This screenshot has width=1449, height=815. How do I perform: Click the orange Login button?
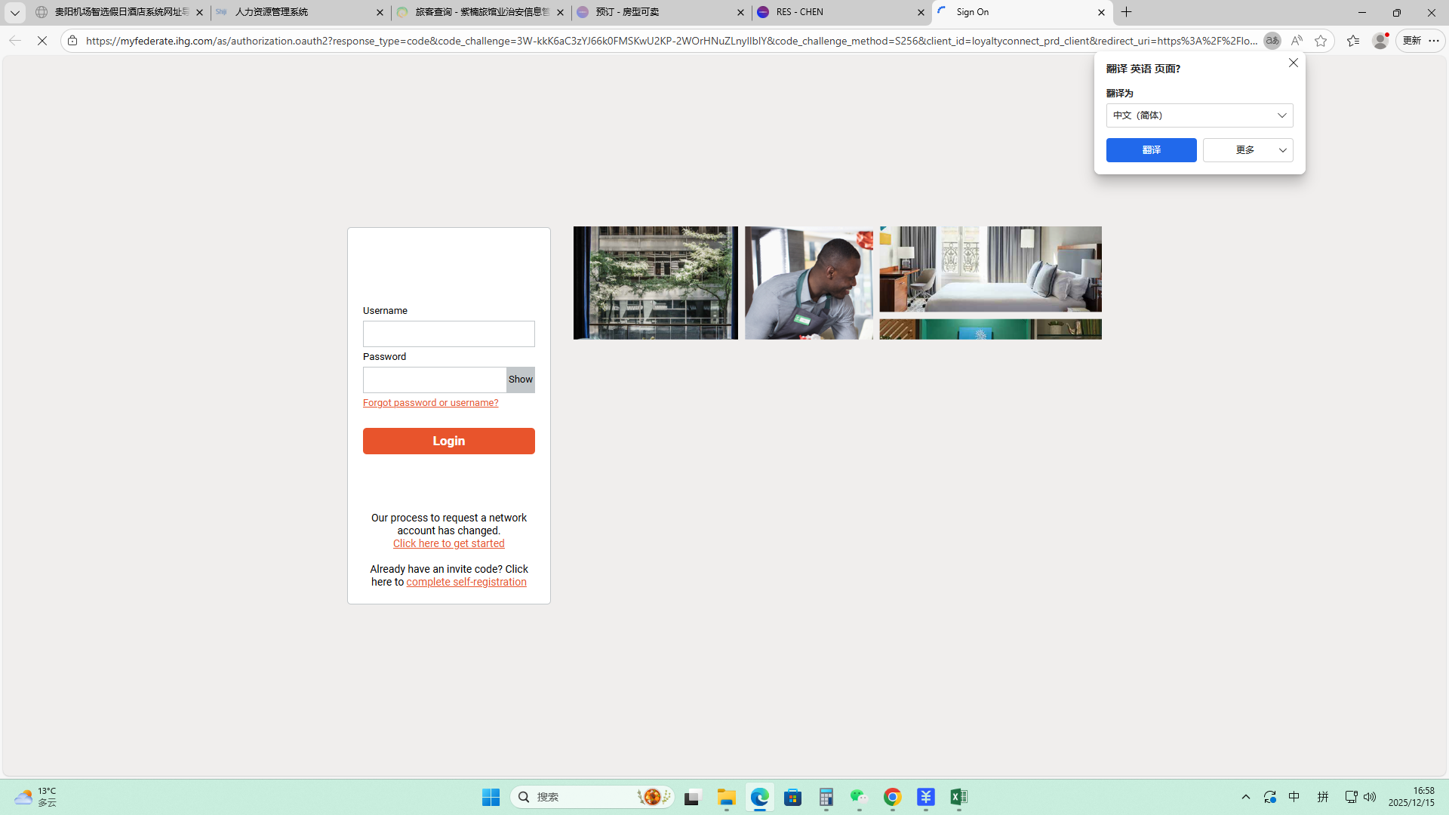448,441
